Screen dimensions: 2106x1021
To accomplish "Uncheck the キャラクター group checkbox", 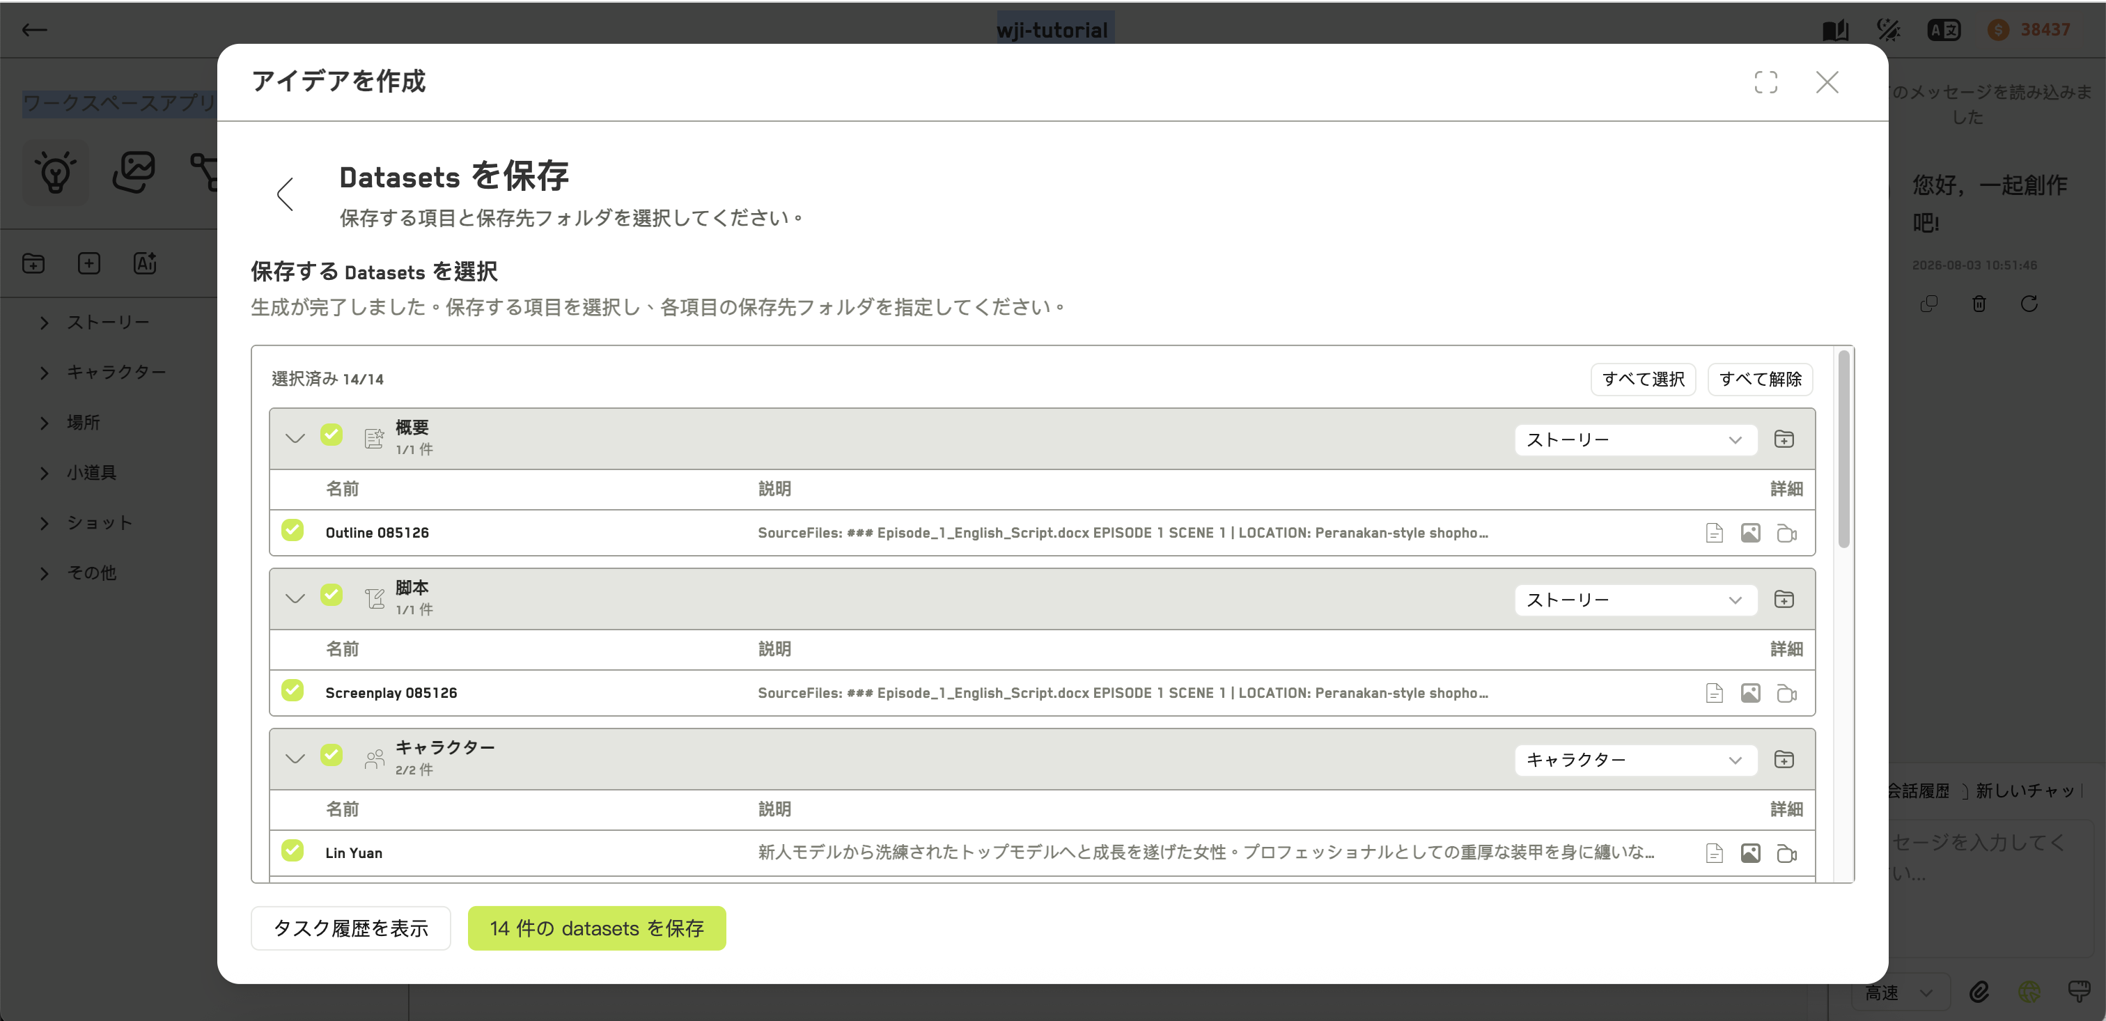I will point(331,754).
